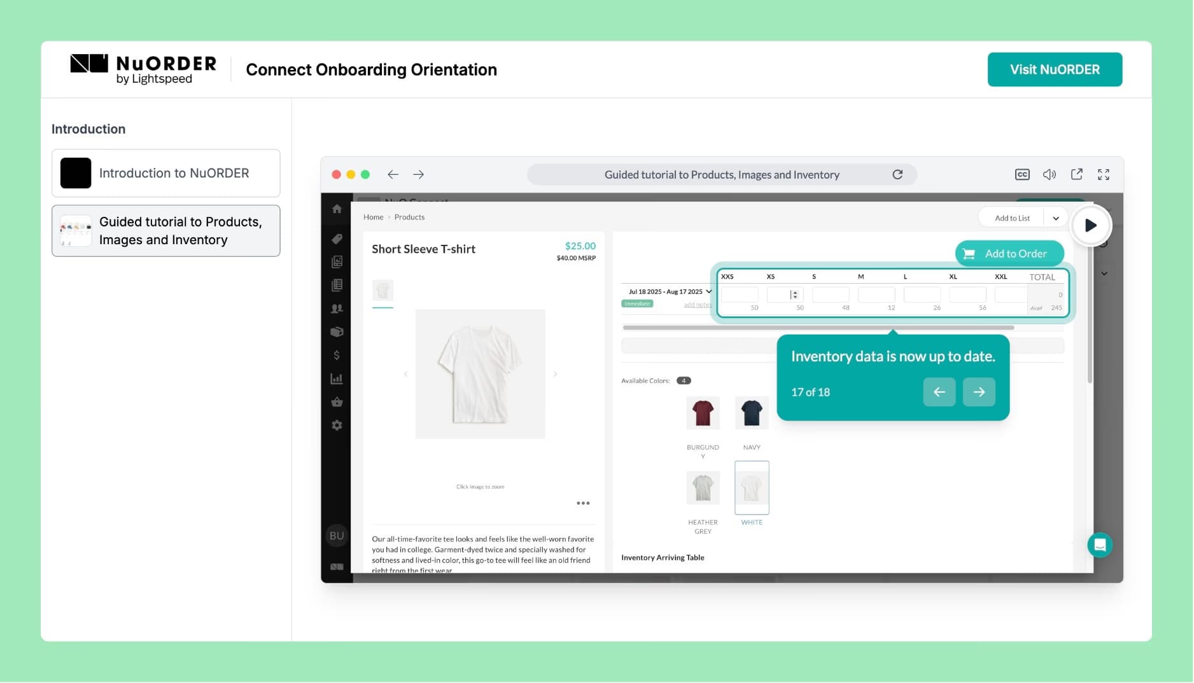
Task: Click Products in the breadcrumb navigation
Action: point(409,217)
